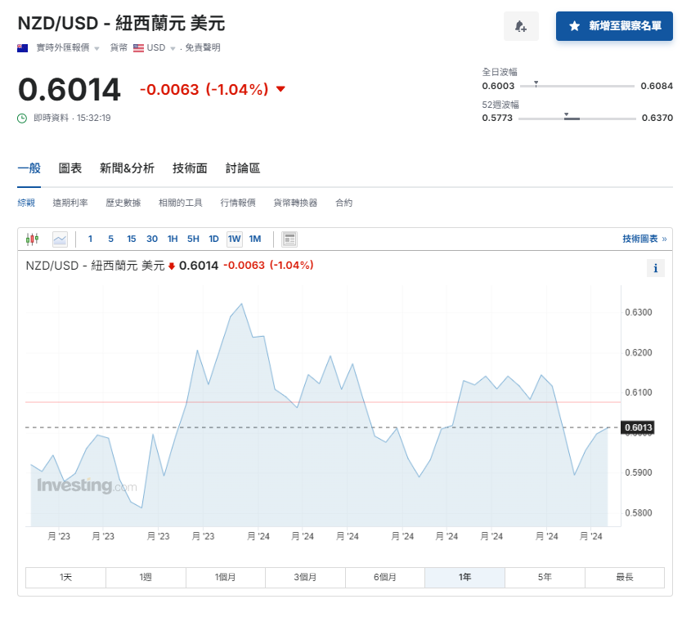
Task: Click the alert bell icon
Action: 521,26
